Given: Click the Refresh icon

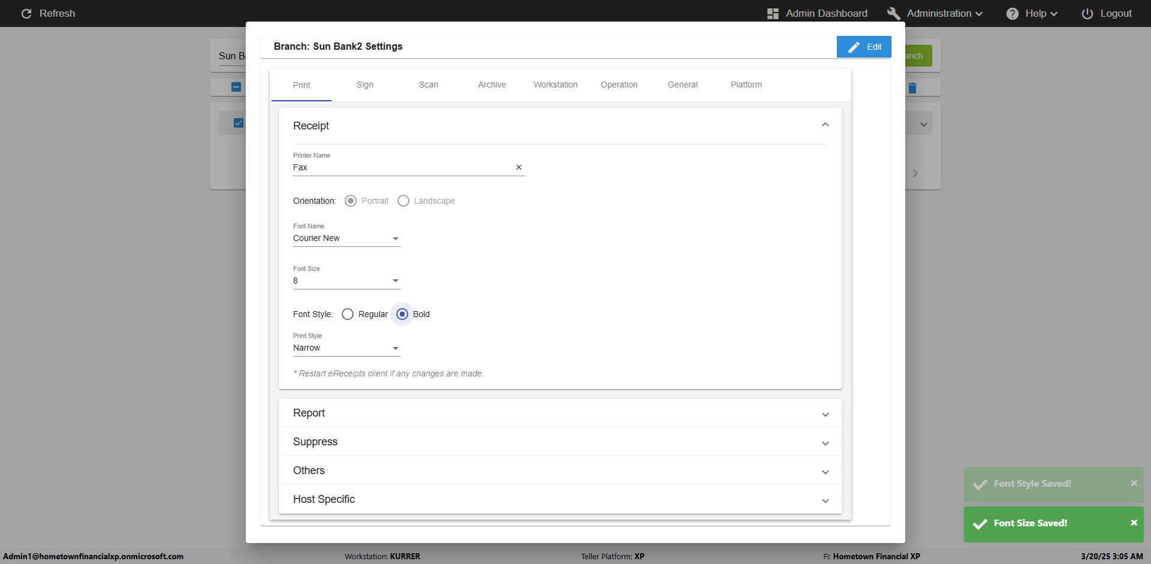Looking at the screenshot, I should 26,13.
